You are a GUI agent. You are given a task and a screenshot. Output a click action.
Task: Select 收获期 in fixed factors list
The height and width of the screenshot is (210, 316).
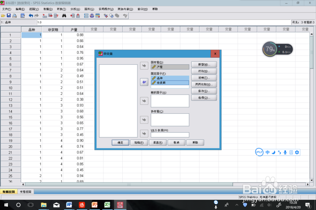click(x=170, y=83)
